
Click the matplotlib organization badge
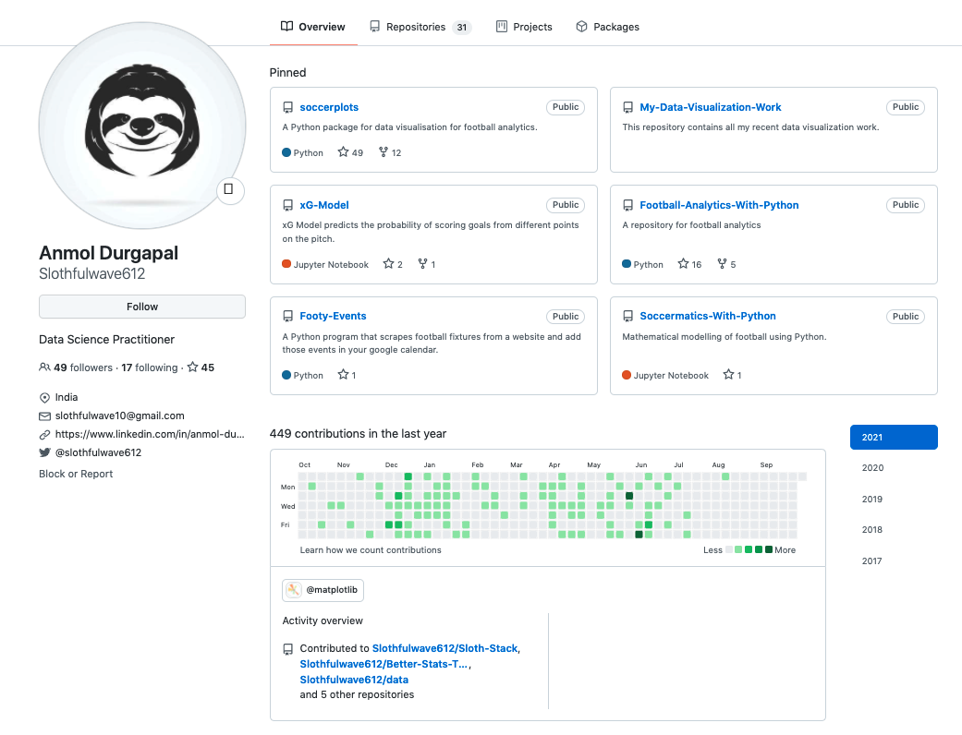pyautogui.click(x=317, y=590)
